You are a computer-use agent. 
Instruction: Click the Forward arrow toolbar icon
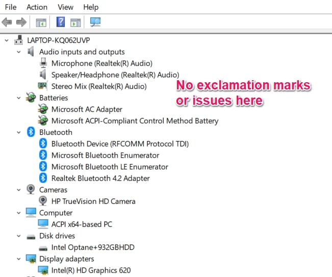[21, 22]
